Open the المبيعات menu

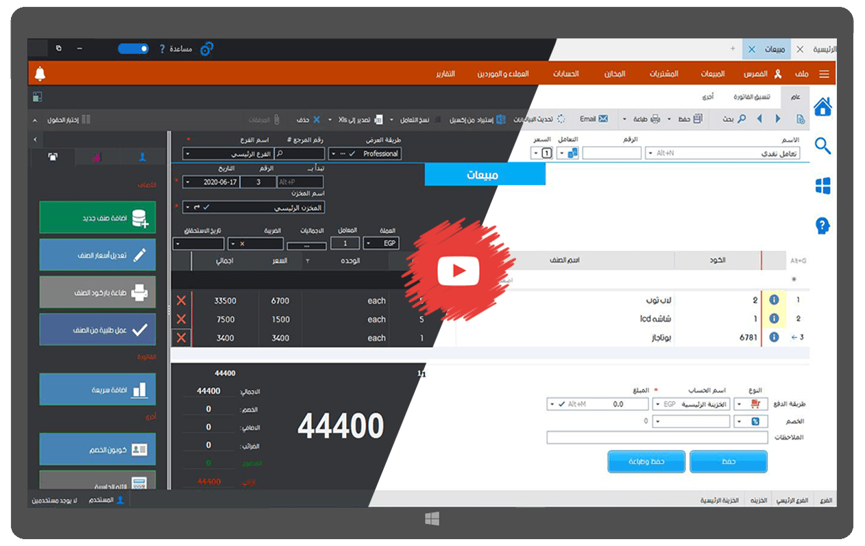[713, 74]
